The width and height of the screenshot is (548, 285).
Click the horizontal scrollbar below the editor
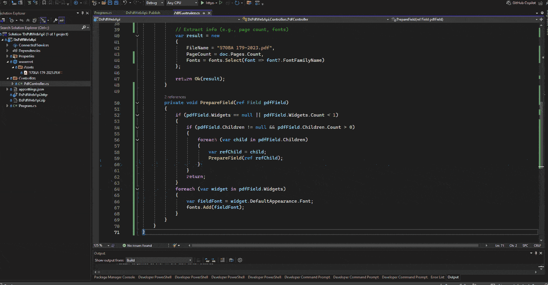(x=335, y=246)
